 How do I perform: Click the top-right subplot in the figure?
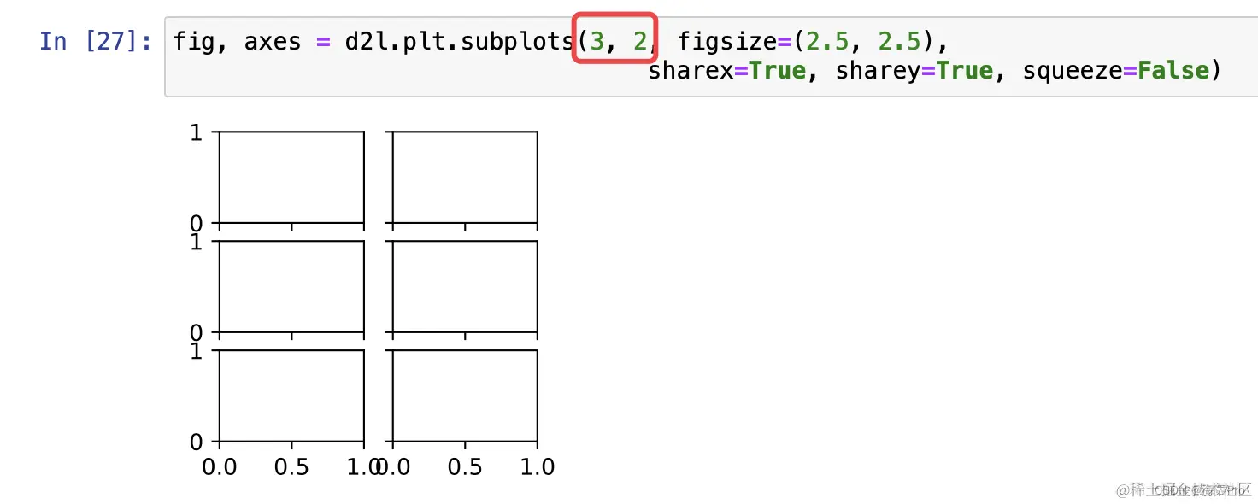click(x=465, y=178)
